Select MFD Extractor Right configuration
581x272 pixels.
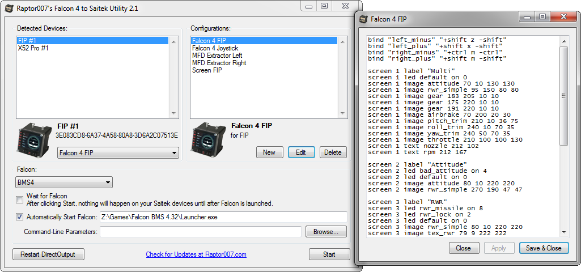(x=264, y=63)
